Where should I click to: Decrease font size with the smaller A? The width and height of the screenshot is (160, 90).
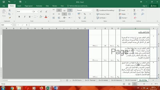46,11
